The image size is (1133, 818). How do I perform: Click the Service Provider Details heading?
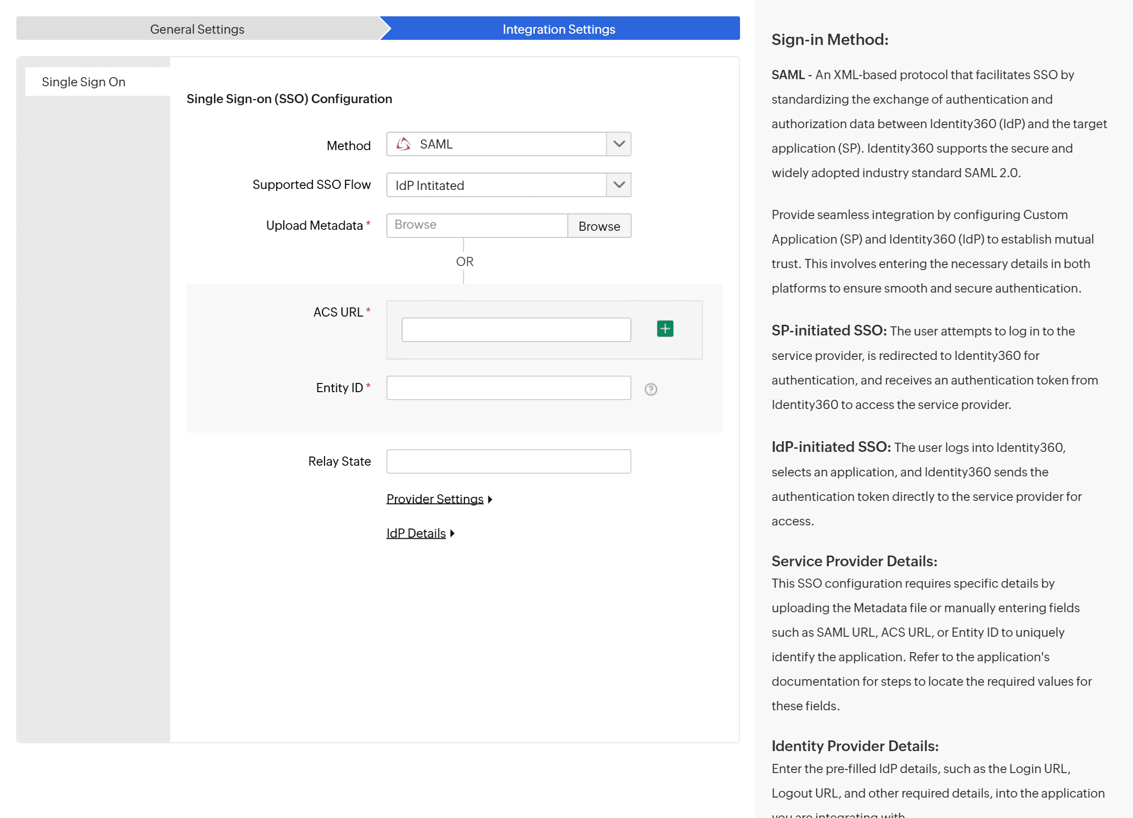tap(854, 561)
